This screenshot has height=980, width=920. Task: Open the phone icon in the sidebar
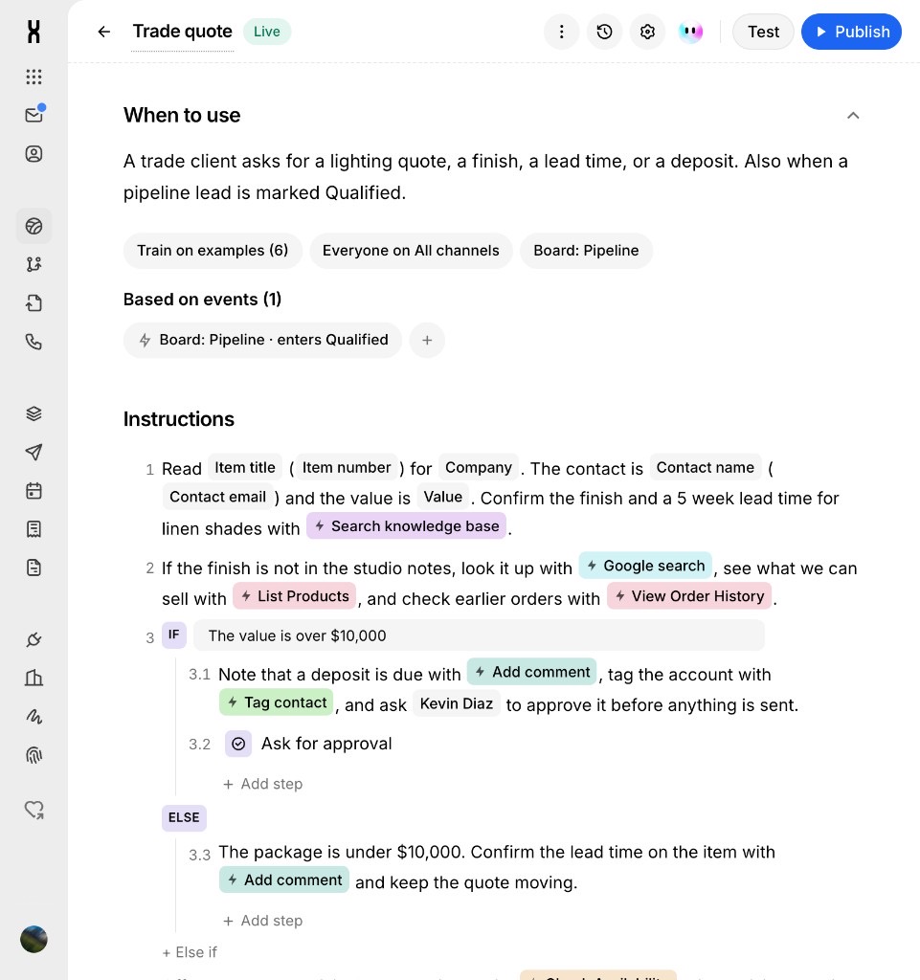[x=34, y=342]
